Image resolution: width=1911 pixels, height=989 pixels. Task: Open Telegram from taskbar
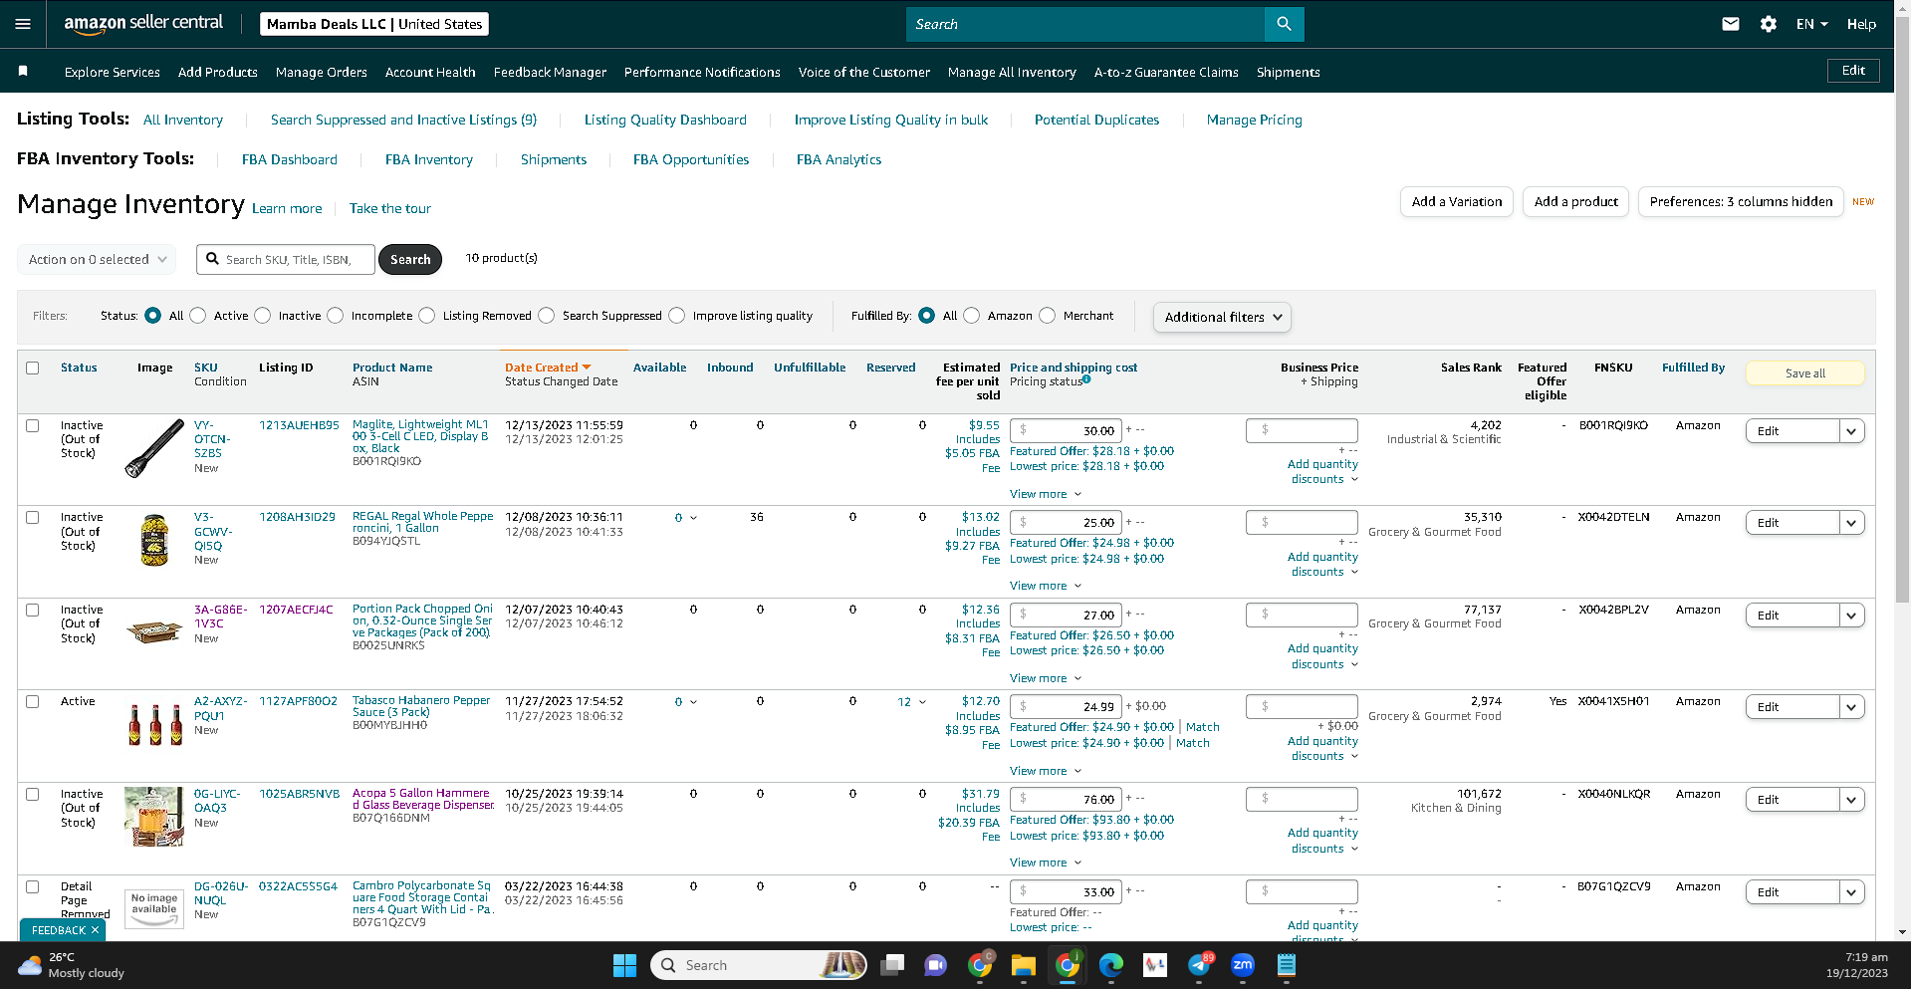pyautogui.click(x=1200, y=965)
